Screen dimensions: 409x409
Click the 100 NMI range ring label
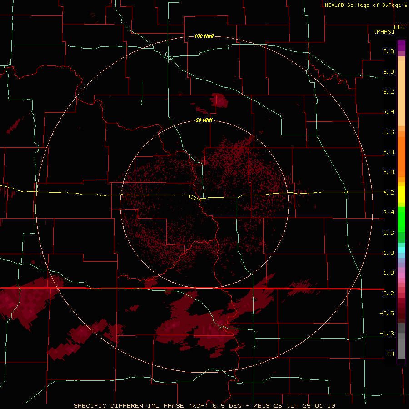point(204,36)
